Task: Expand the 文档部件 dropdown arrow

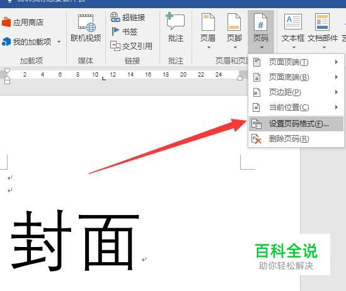Action: click(324, 47)
